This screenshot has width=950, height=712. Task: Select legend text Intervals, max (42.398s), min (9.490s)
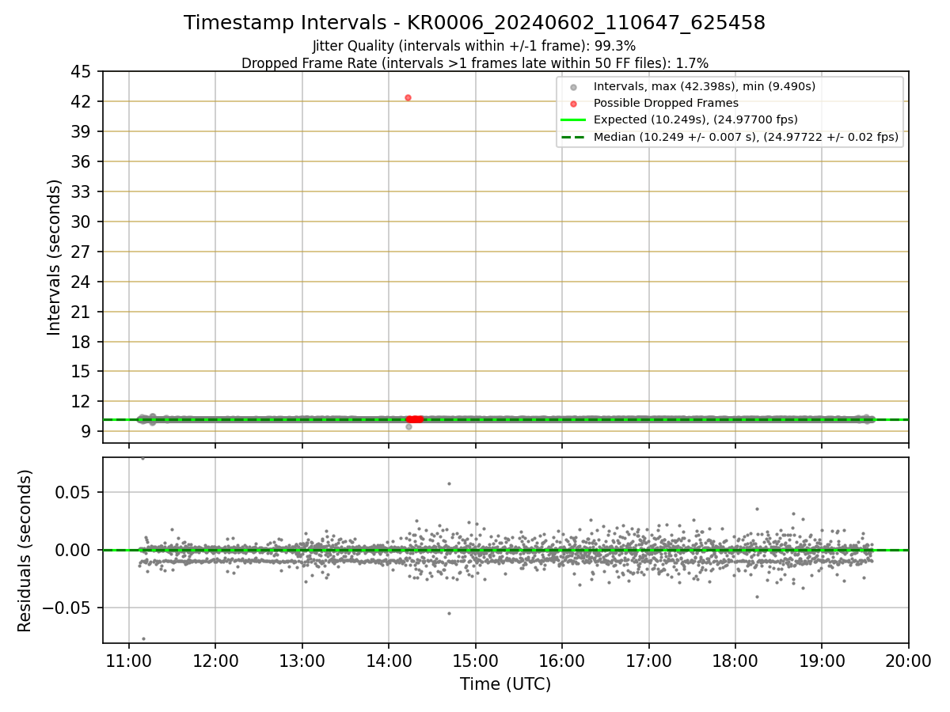pyautogui.click(x=705, y=86)
